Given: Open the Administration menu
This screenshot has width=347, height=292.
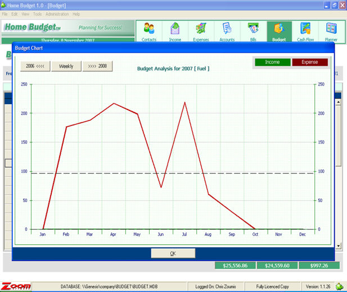Looking at the screenshot, I should point(57,14).
